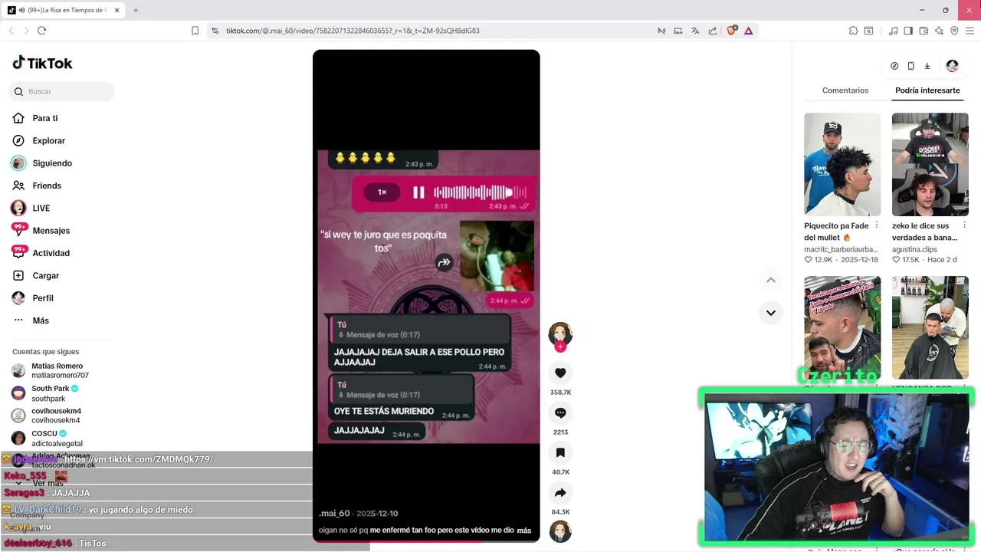Expand the Más options menu
This screenshot has width=981, height=552.
(x=31, y=320)
